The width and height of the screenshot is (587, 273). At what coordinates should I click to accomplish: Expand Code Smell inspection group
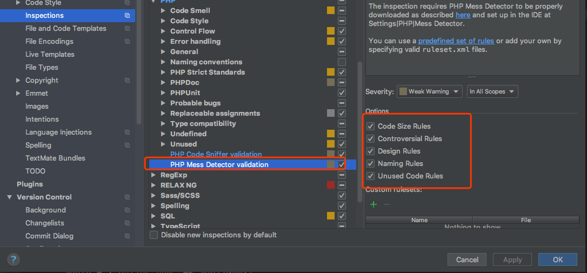(x=163, y=10)
